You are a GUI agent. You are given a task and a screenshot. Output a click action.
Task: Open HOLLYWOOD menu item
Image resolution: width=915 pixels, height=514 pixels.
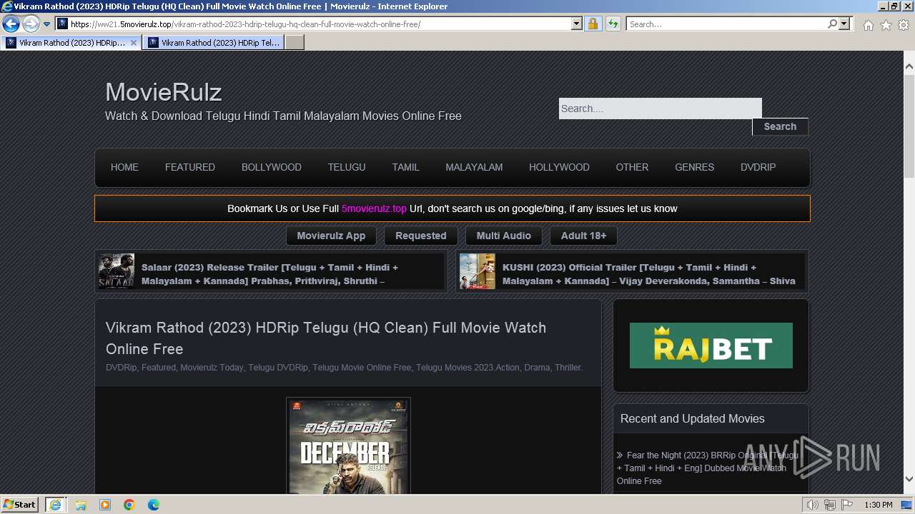(559, 167)
